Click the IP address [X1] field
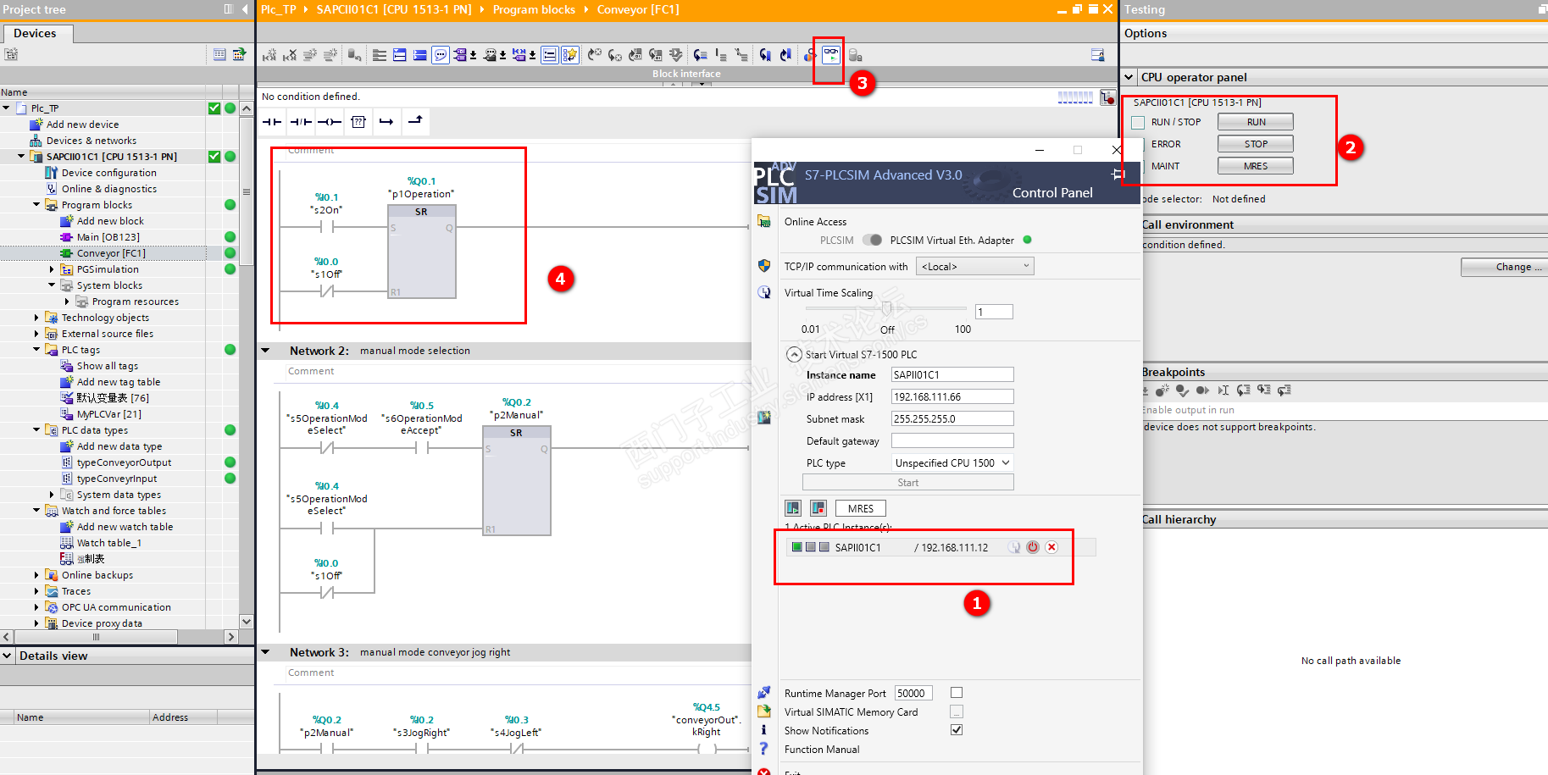The height and width of the screenshot is (775, 1548). [952, 396]
